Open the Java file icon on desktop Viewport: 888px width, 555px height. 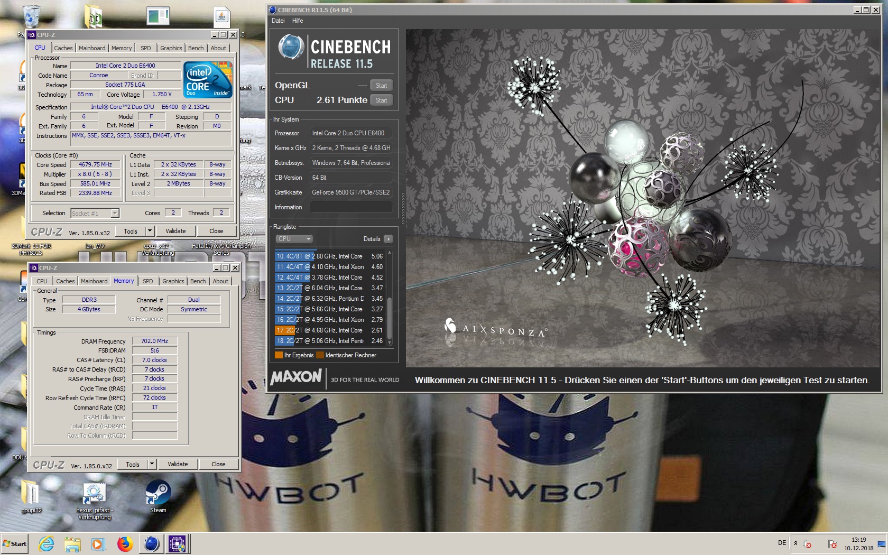pos(222,17)
